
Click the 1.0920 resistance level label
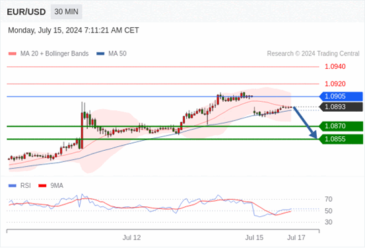(335, 84)
